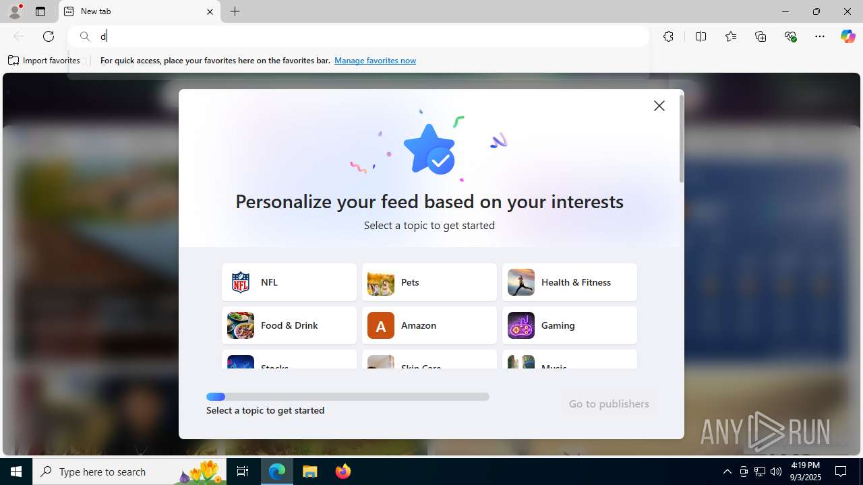The image size is (863, 485).
Task: Open File Explorer from taskbar
Action: point(310,472)
